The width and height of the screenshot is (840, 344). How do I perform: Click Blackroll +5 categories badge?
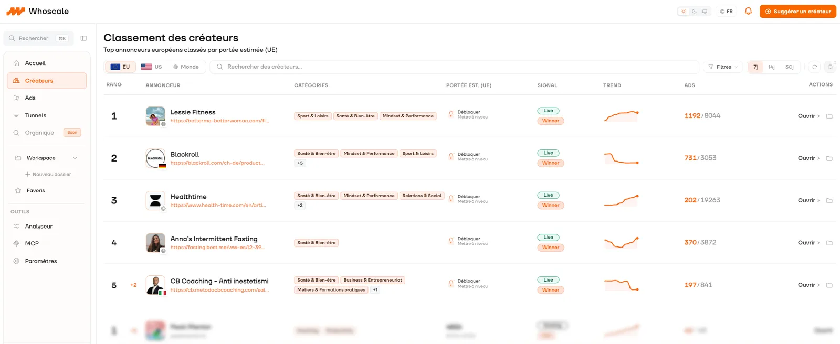pos(300,163)
